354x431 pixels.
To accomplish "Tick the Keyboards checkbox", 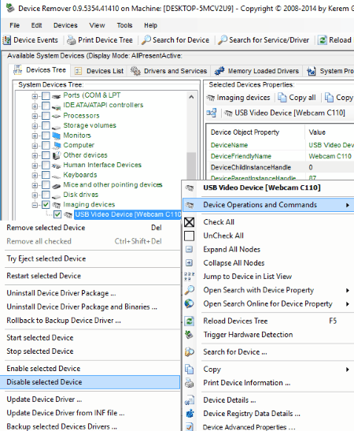I will (x=46, y=175).
